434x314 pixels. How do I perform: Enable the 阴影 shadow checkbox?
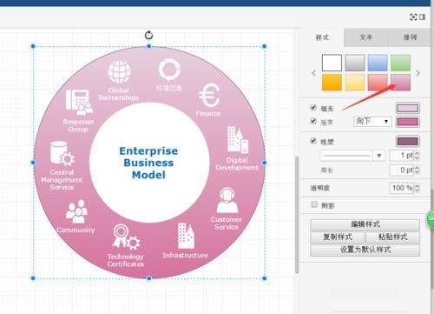click(314, 204)
